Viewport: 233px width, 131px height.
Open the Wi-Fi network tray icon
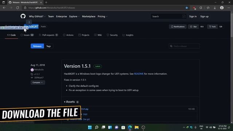(207, 127)
